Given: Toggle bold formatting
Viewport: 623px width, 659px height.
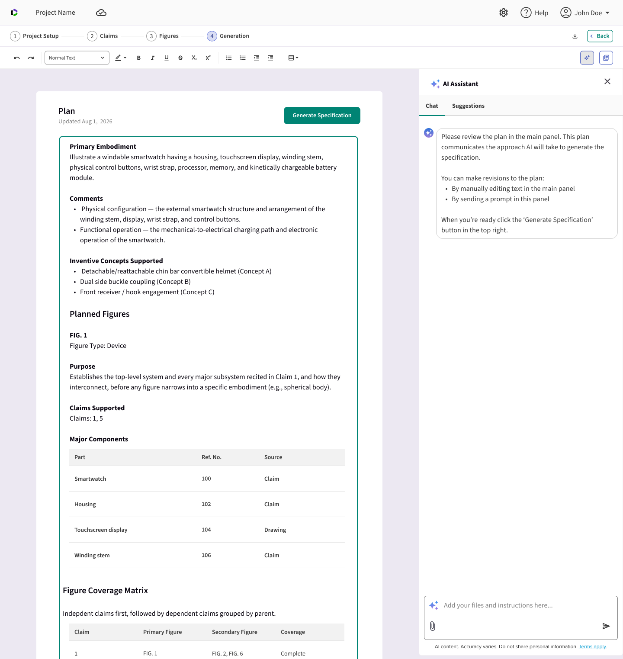Looking at the screenshot, I should tap(139, 58).
